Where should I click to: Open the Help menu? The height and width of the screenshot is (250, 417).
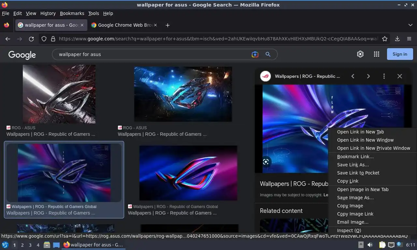pos(108,13)
